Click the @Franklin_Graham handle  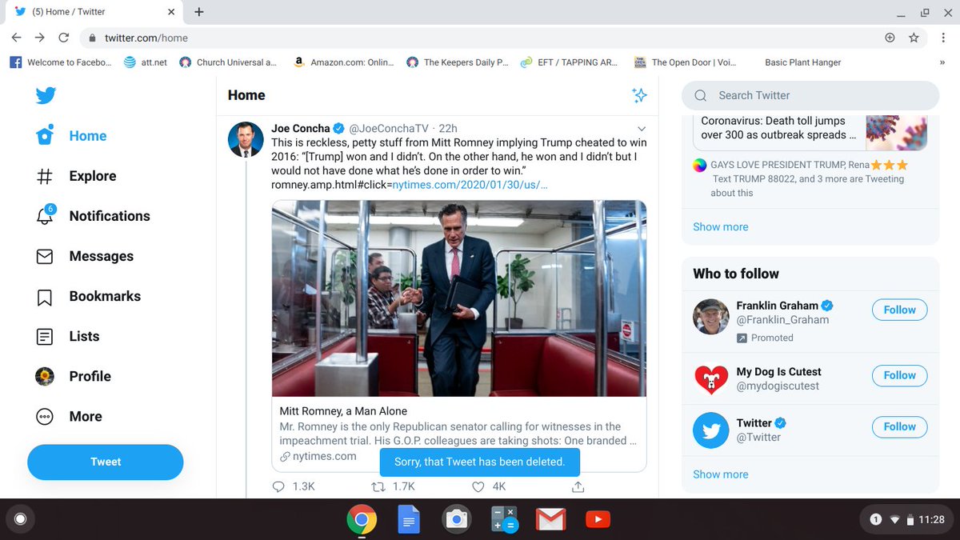point(782,320)
